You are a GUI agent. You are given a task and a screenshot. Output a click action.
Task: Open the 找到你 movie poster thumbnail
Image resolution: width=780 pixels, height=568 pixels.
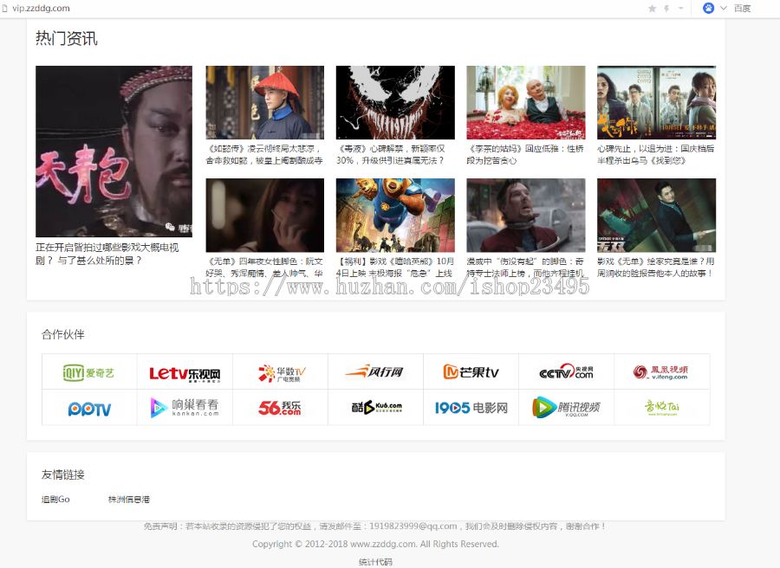pyautogui.click(x=657, y=102)
